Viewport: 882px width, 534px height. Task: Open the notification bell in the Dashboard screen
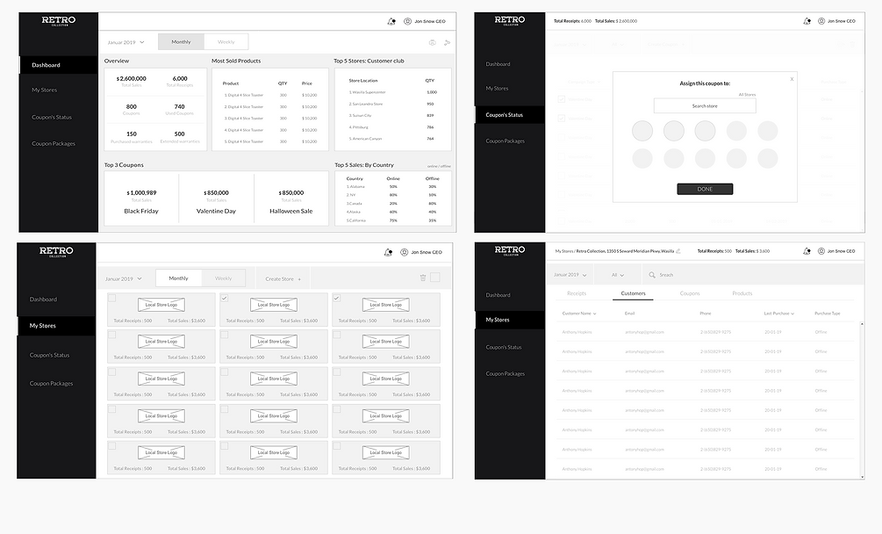391,21
